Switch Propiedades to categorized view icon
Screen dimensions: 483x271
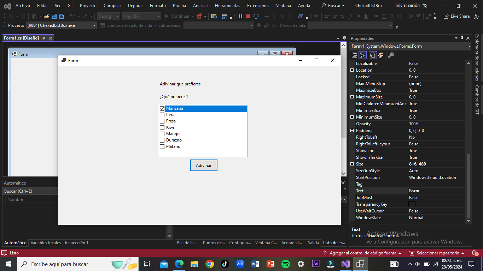(x=354, y=55)
